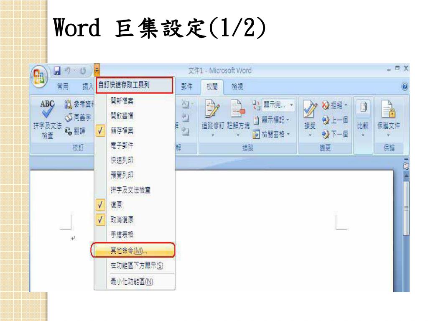Click the Save icon in quick access toolbar
The height and width of the screenshot is (321, 428).
coord(57,71)
